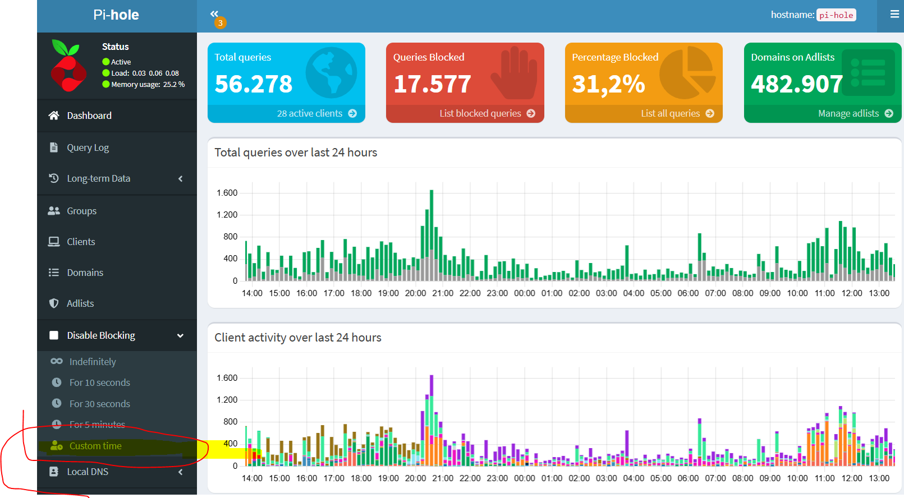The height and width of the screenshot is (498, 904).
Task: Click clock icon beside For 30 seconds
Action: (57, 403)
